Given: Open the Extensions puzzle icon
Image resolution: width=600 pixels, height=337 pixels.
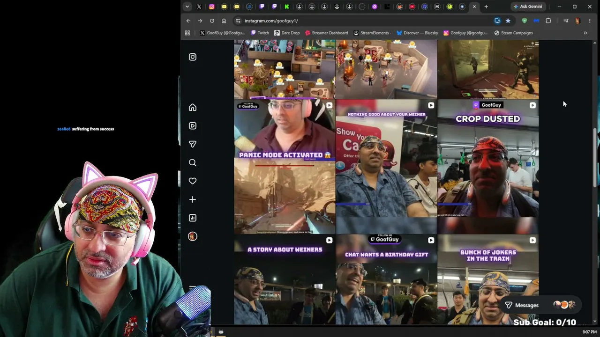Looking at the screenshot, I should [x=548, y=21].
